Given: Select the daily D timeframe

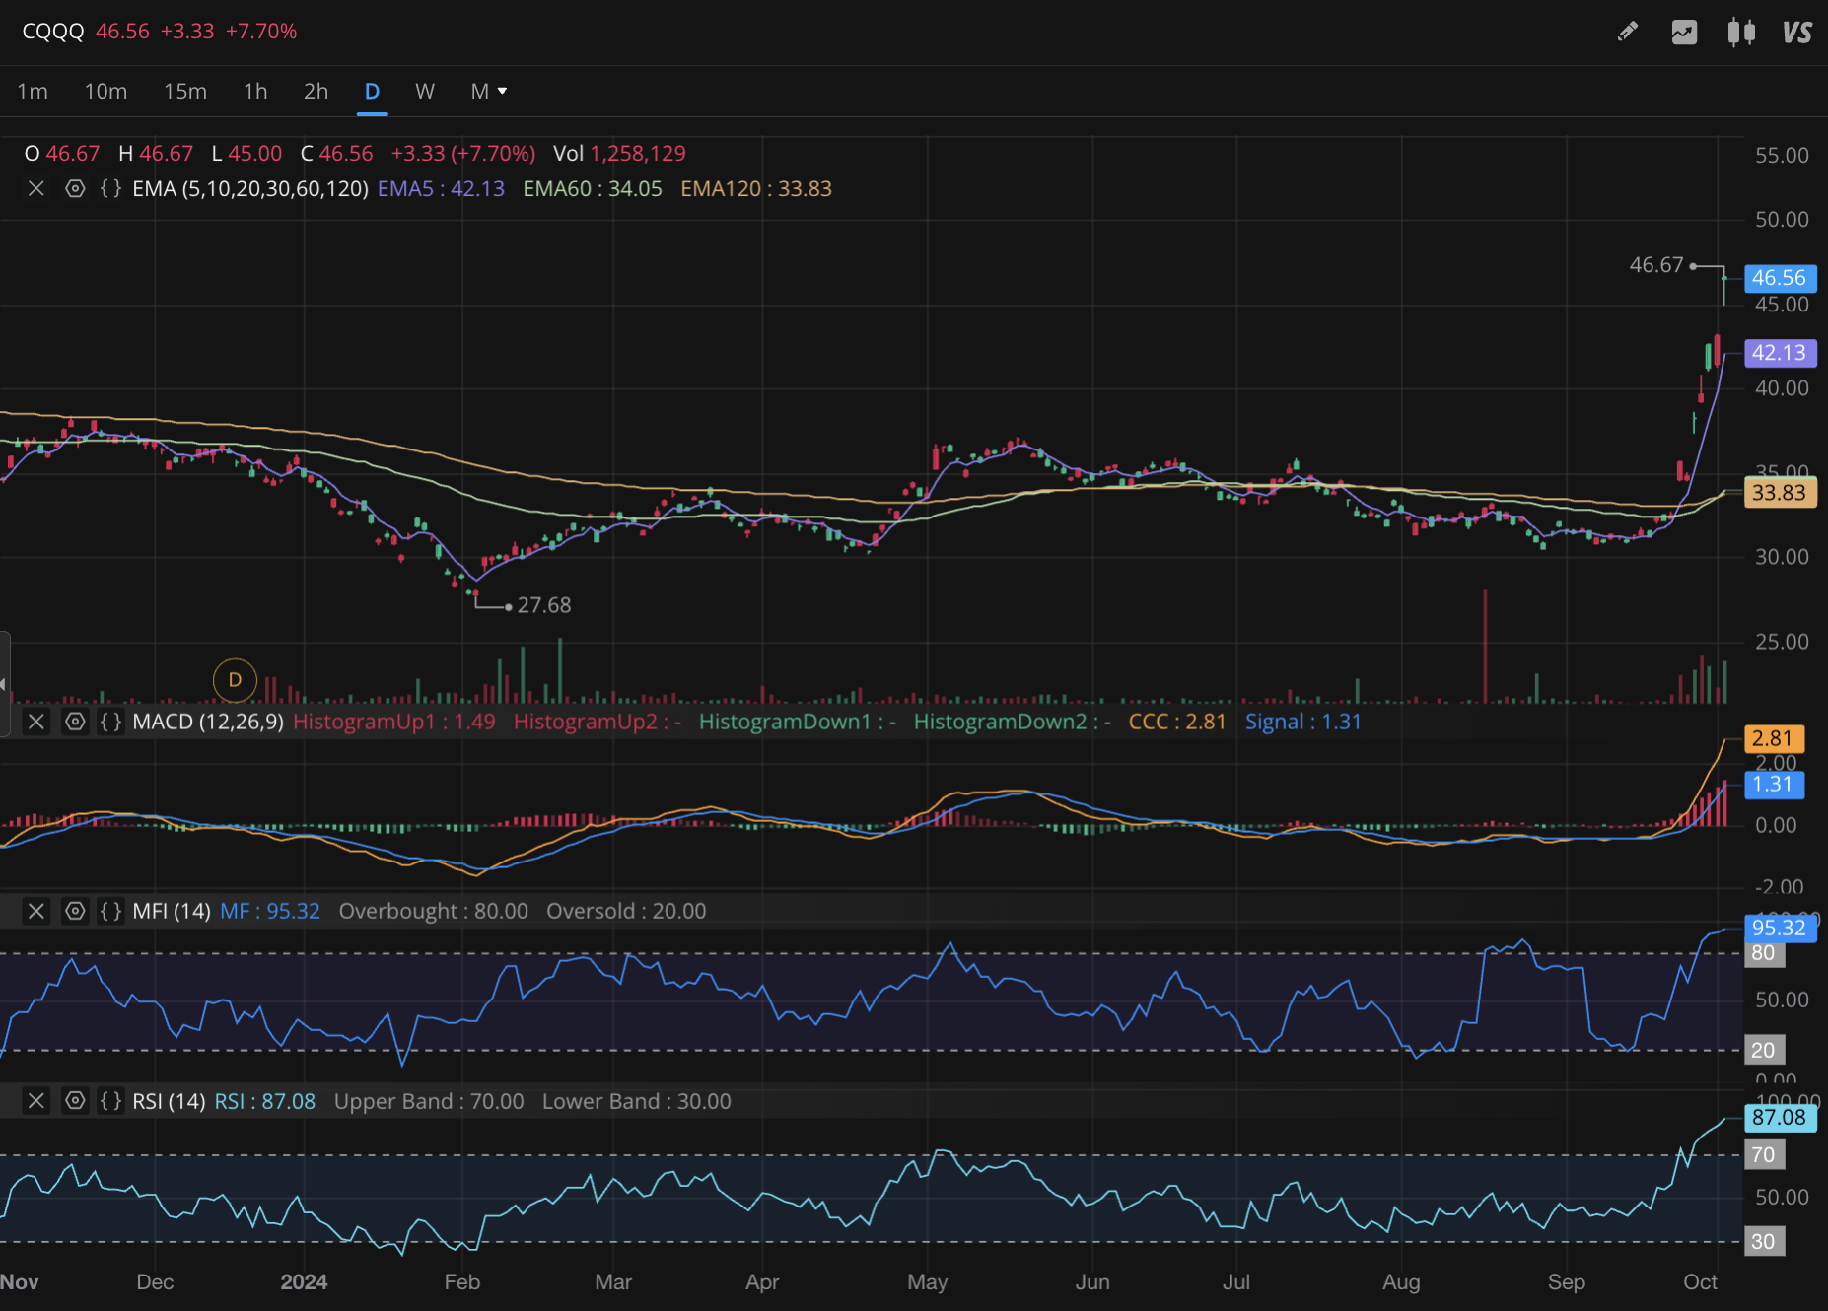Looking at the screenshot, I should [372, 91].
